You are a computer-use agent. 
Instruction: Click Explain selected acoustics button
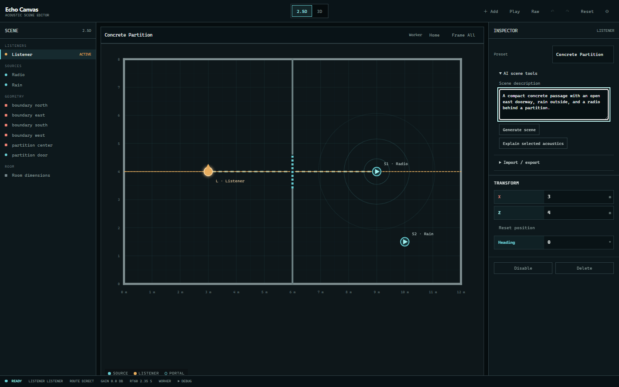tap(533, 143)
